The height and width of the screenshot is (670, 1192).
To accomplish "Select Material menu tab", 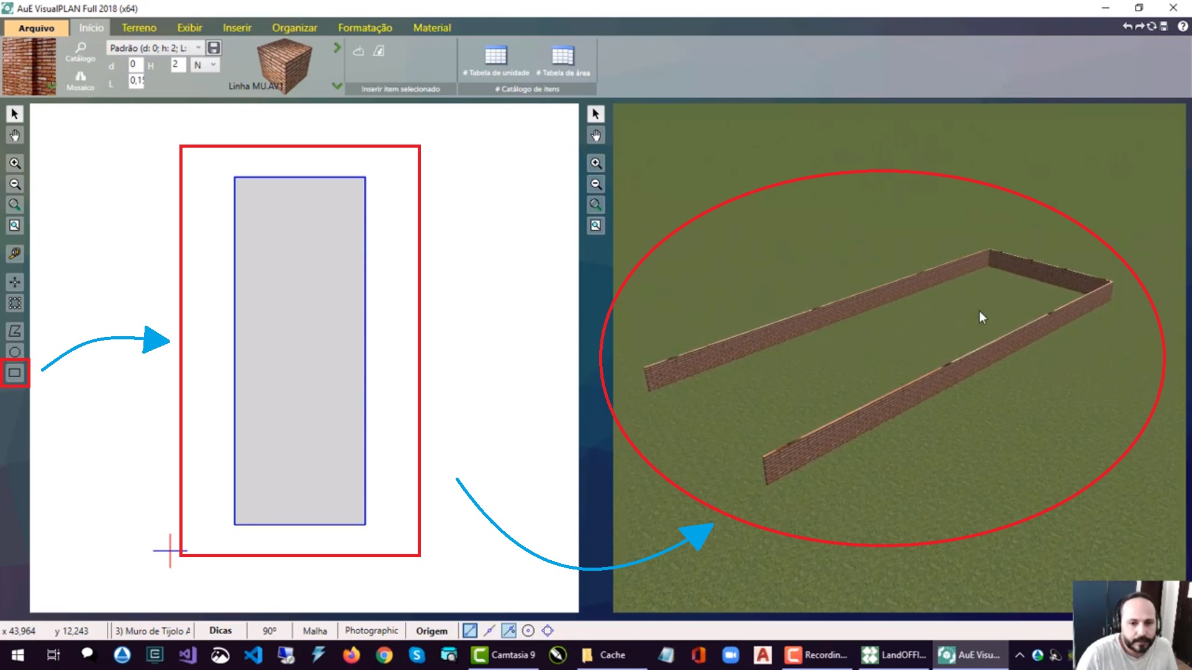I will (x=432, y=27).
